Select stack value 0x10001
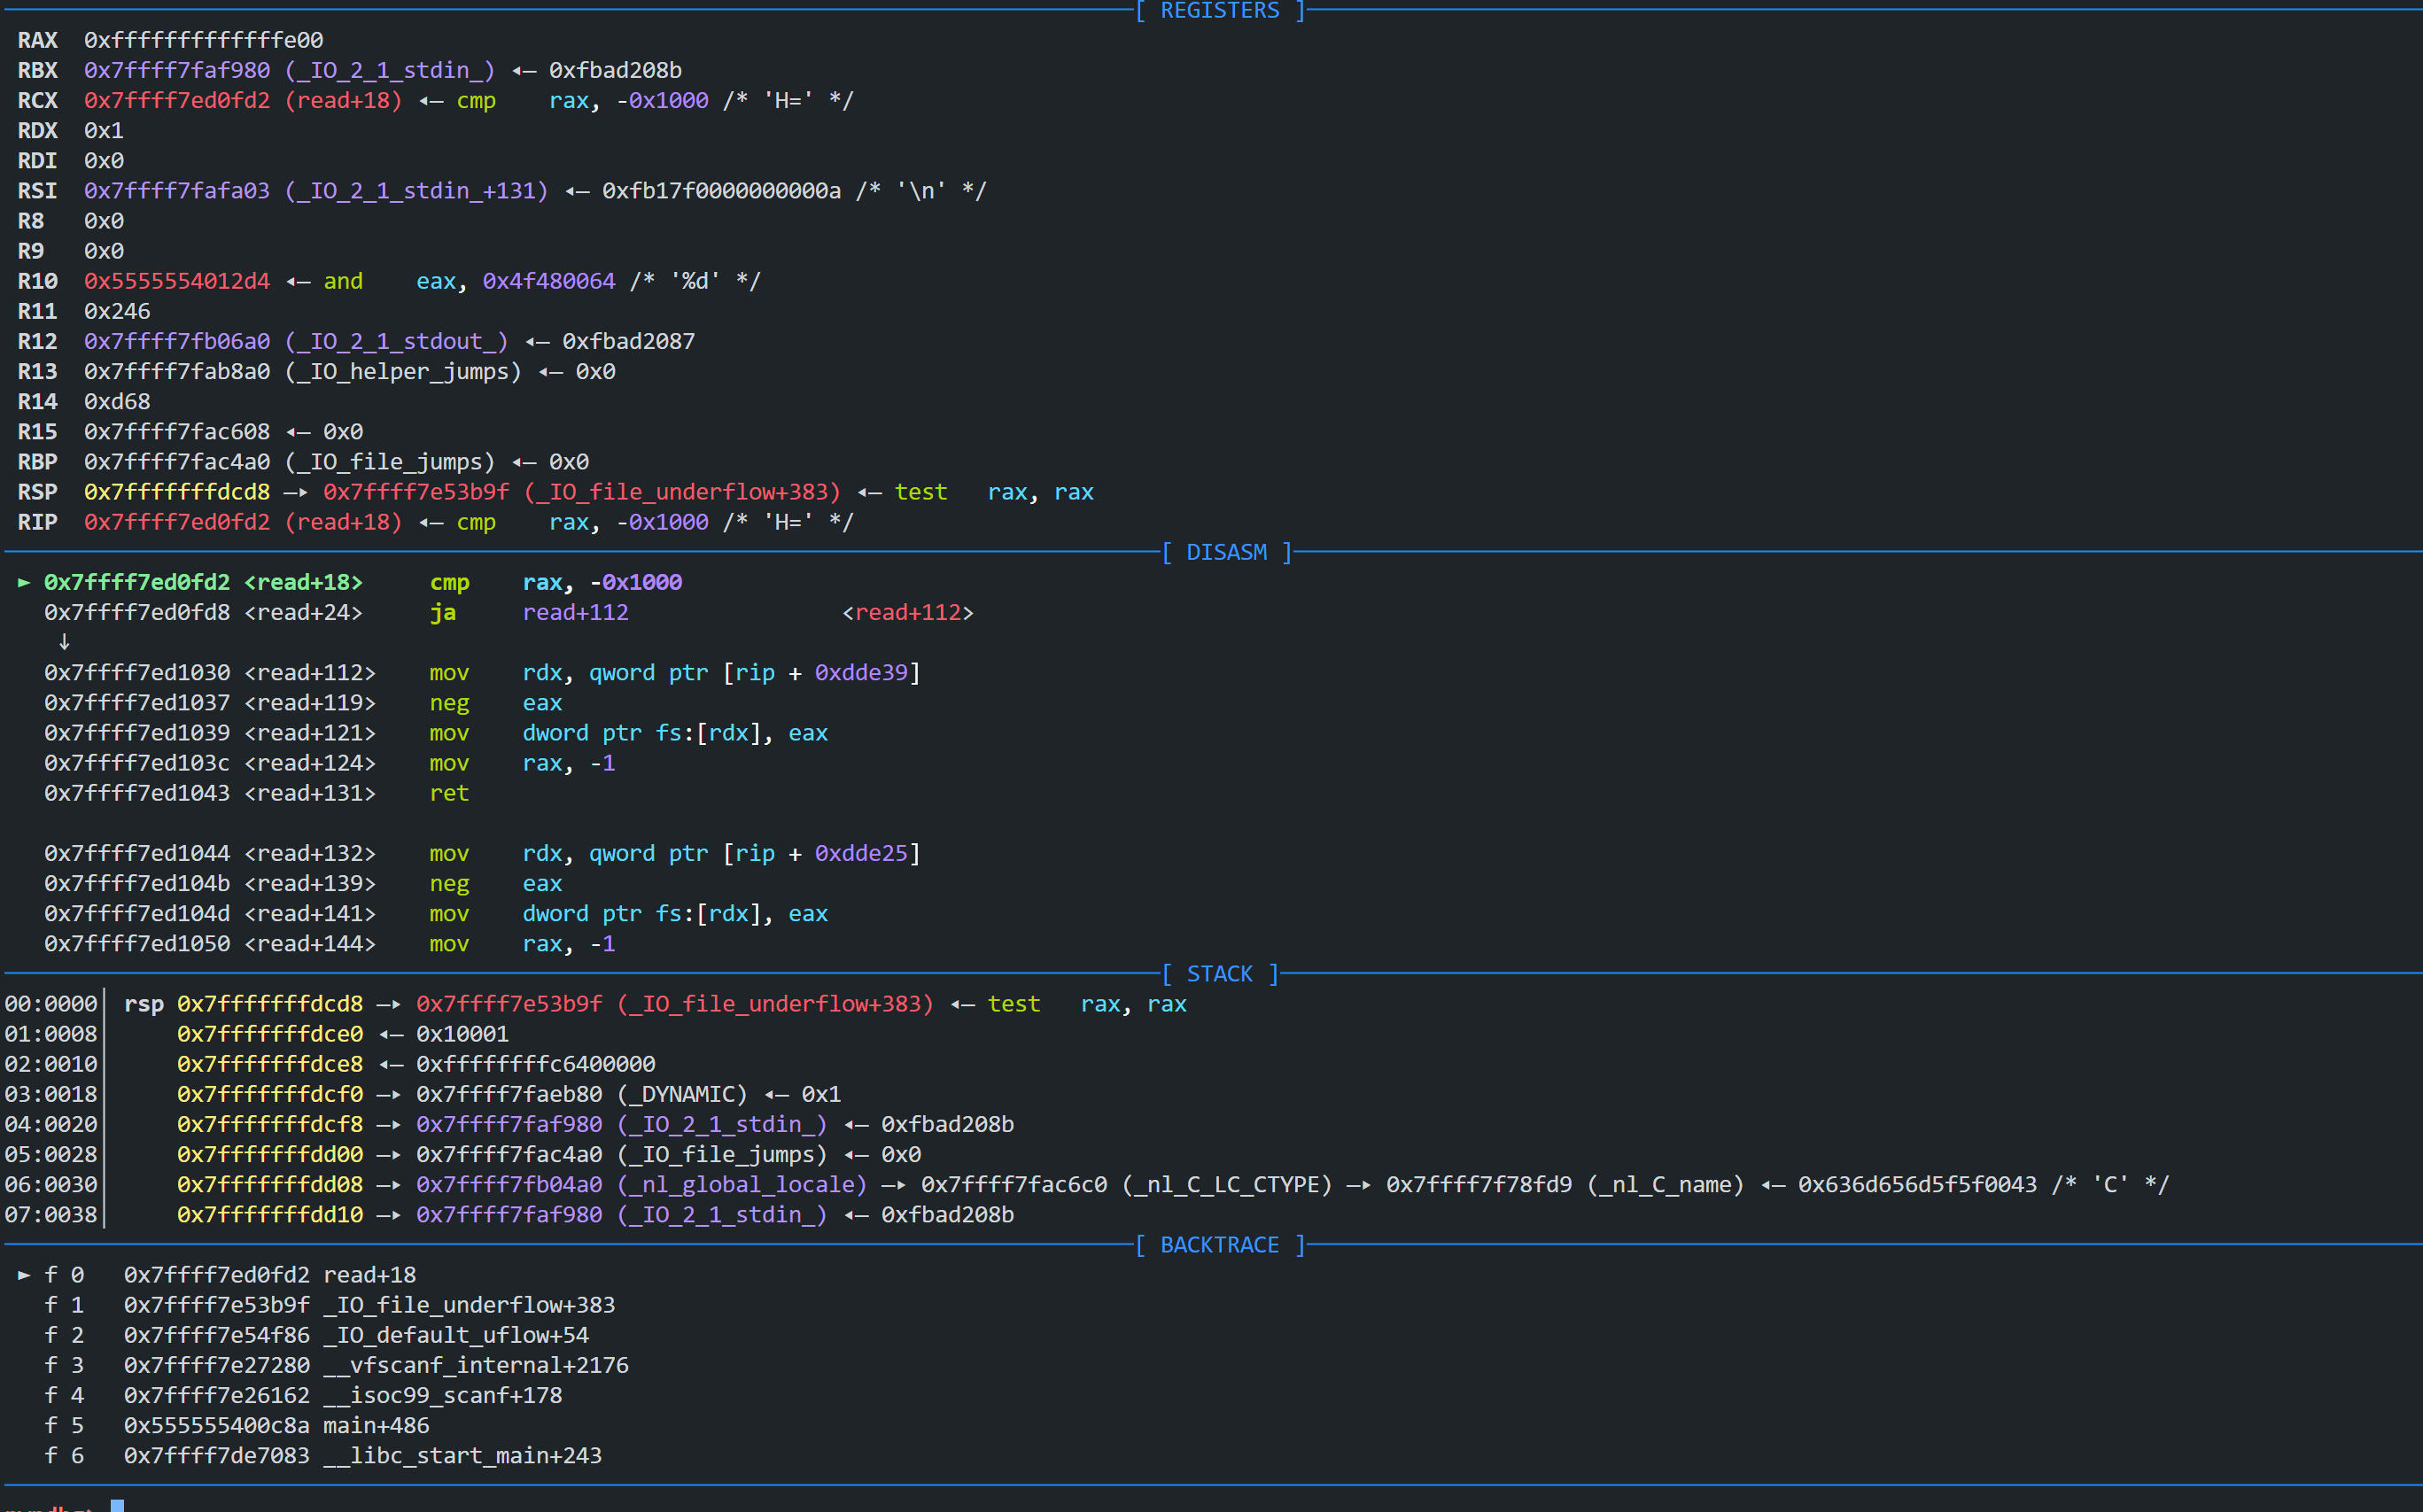Image resolution: width=2423 pixels, height=1512 pixels. (462, 1034)
